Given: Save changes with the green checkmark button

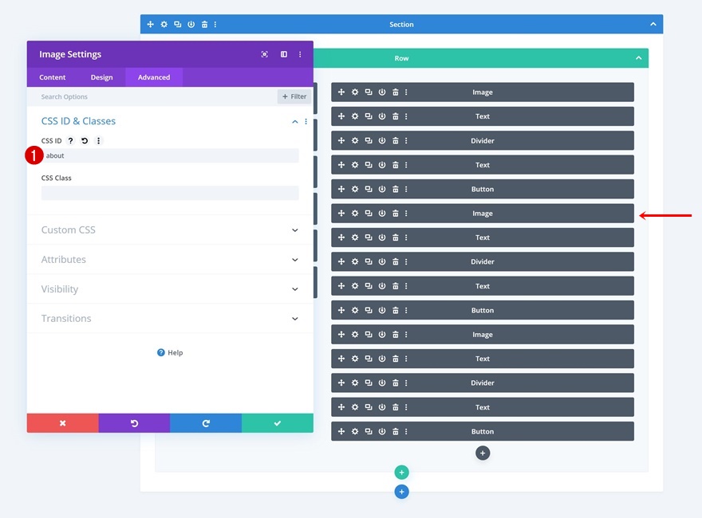Looking at the screenshot, I should 278,423.
